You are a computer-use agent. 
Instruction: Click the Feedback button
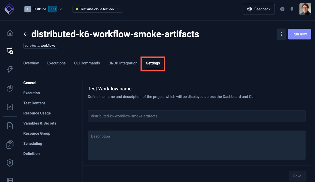[259, 9]
